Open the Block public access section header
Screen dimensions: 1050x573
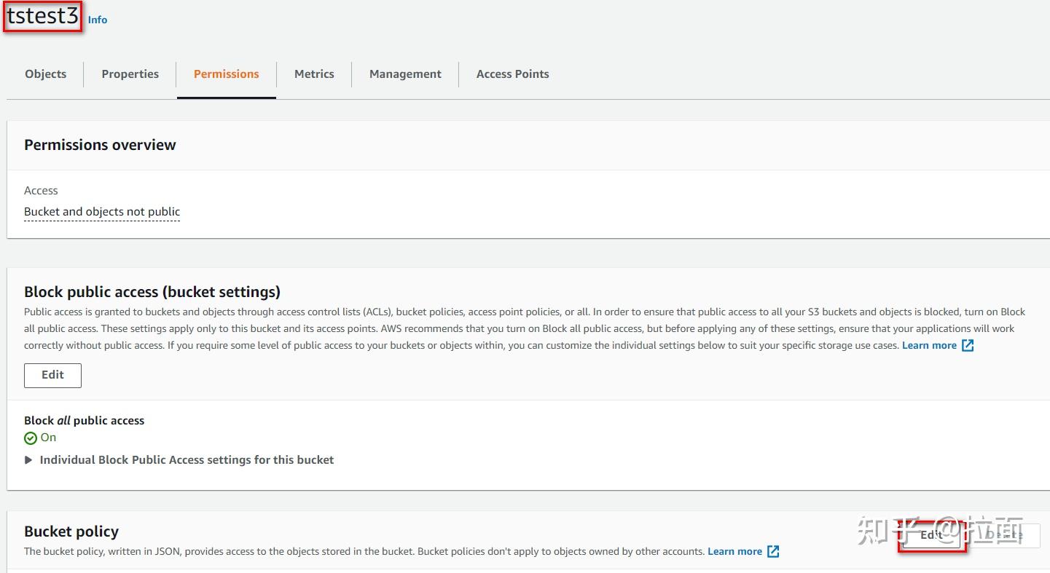click(x=152, y=291)
